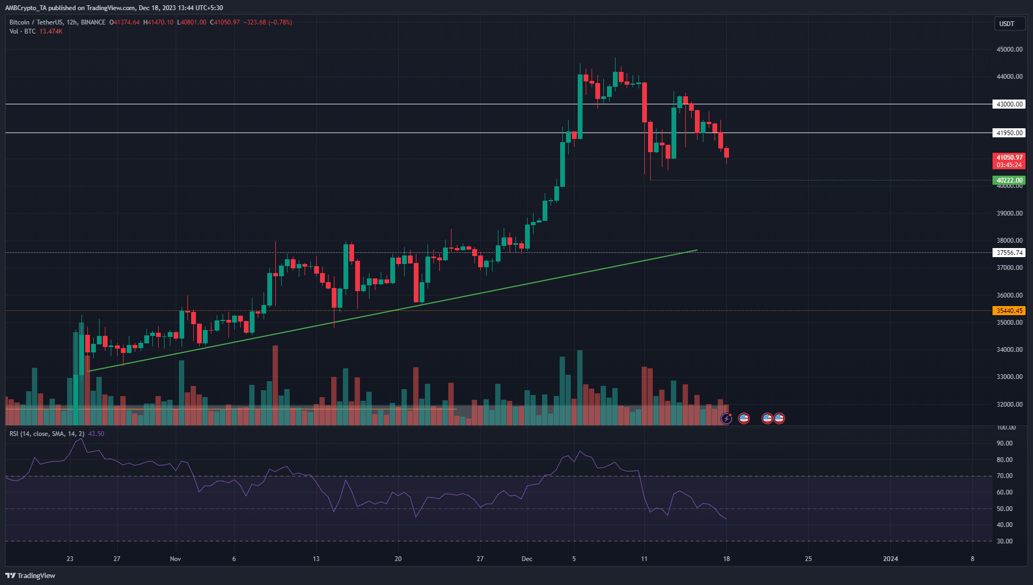Viewport: 1033px width, 585px height.
Task: Click the 41950.00 horizontal line price label
Action: click(x=1010, y=133)
